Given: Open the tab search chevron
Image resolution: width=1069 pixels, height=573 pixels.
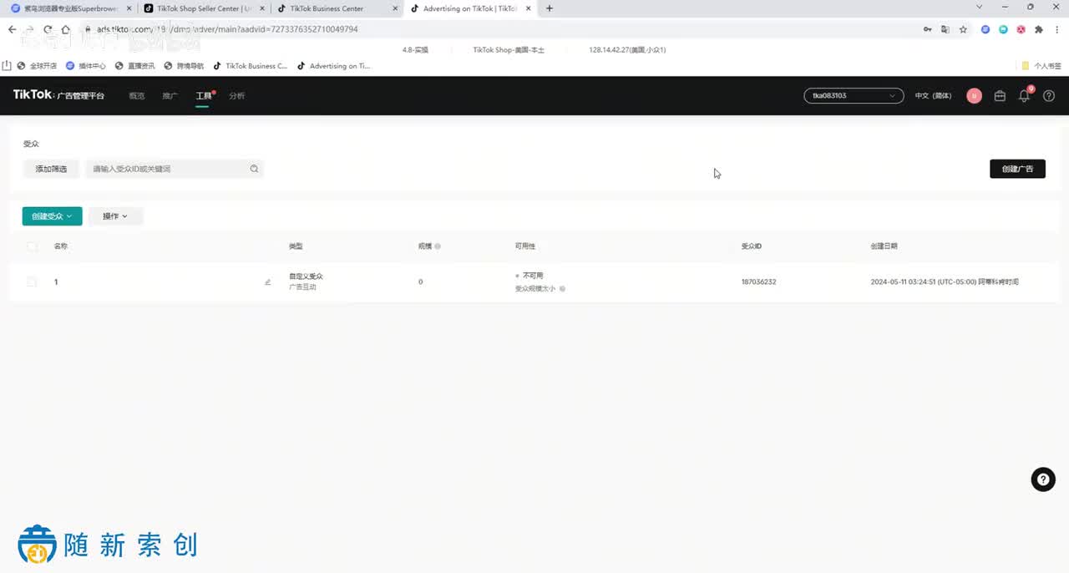Looking at the screenshot, I should click(x=980, y=8).
